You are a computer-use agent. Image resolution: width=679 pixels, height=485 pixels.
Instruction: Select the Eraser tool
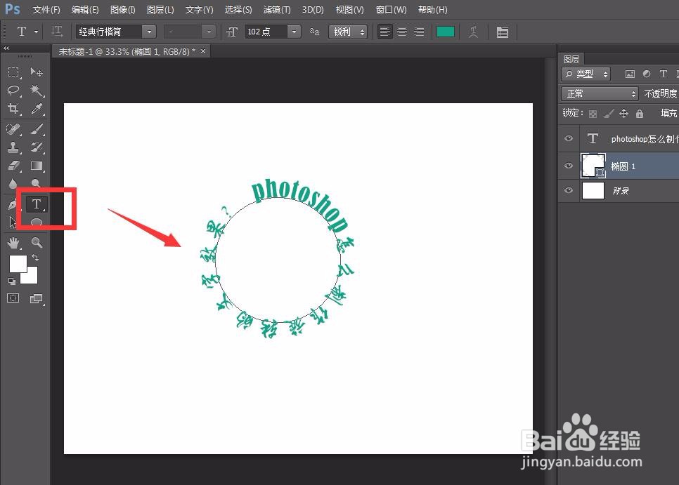(x=13, y=166)
